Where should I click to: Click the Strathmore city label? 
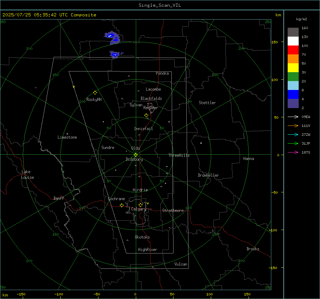coord(173,210)
